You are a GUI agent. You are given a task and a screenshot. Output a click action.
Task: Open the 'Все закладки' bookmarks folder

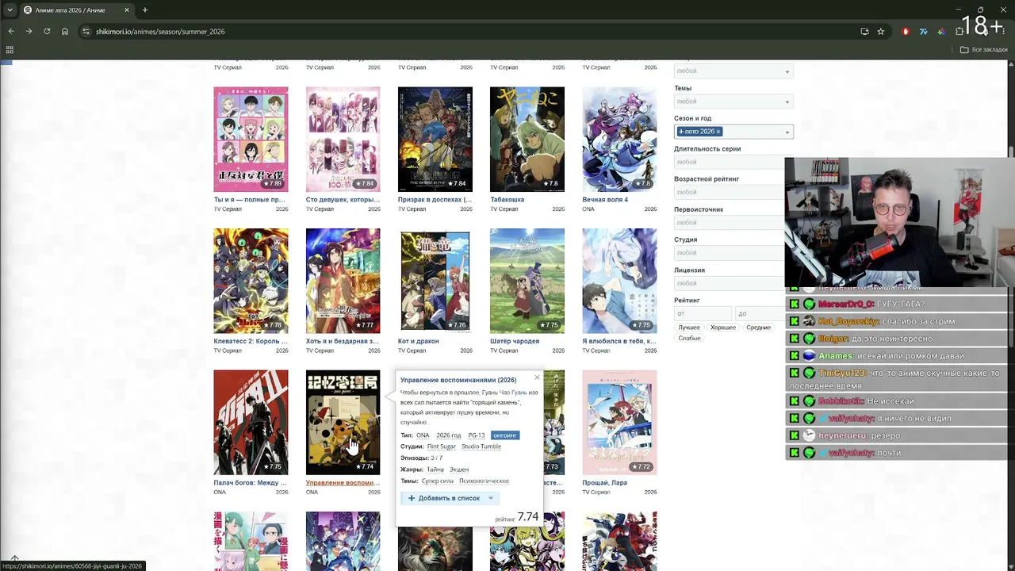984,49
